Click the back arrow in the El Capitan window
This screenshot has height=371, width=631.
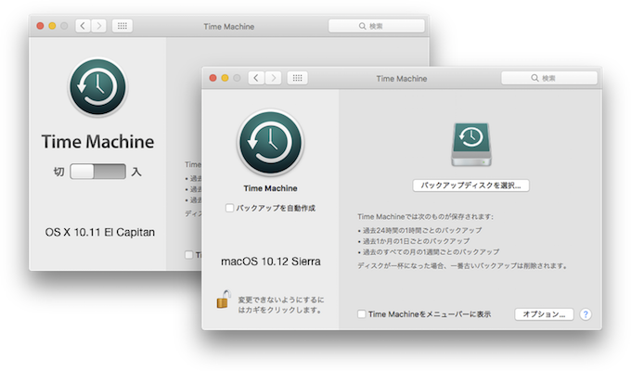[x=83, y=26]
